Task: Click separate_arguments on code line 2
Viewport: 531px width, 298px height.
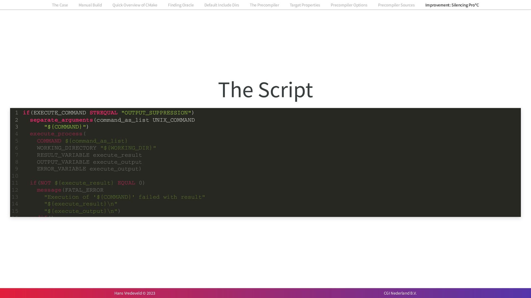Action: point(61,120)
